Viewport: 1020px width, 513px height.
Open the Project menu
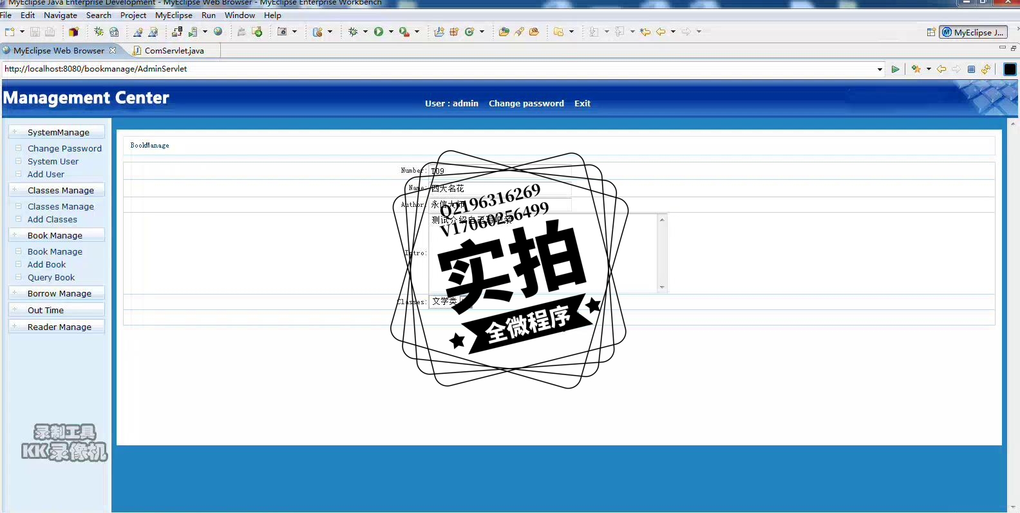click(x=133, y=15)
